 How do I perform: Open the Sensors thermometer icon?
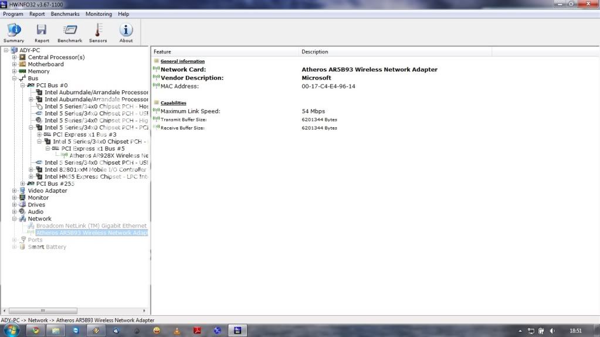[98, 32]
